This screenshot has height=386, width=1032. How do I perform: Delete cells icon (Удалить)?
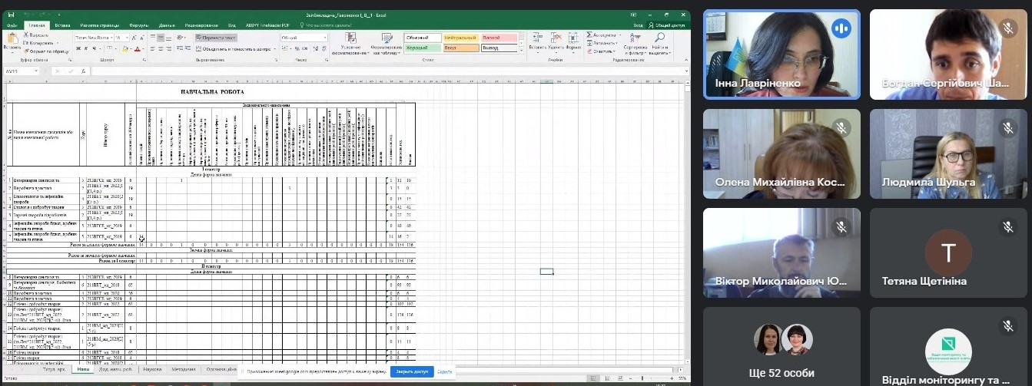pos(556,37)
